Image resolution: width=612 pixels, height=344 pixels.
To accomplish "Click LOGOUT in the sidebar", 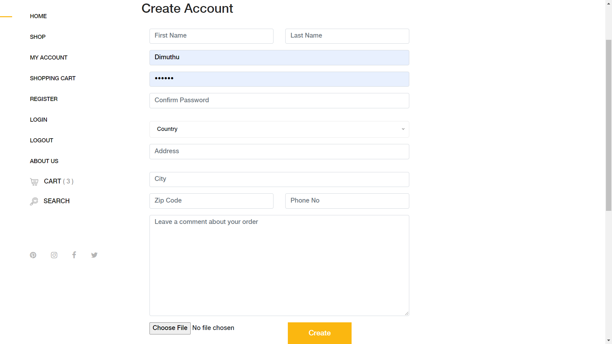I will [41, 140].
